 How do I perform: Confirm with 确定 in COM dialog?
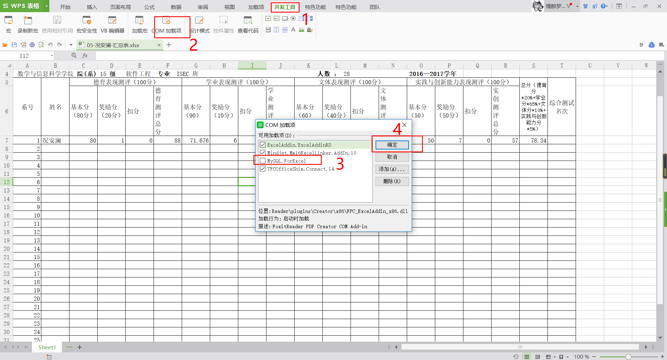pos(392,145)
